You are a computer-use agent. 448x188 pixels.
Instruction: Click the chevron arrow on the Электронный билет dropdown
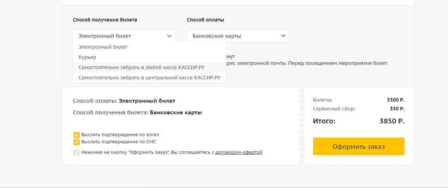[x=169, y=36]
